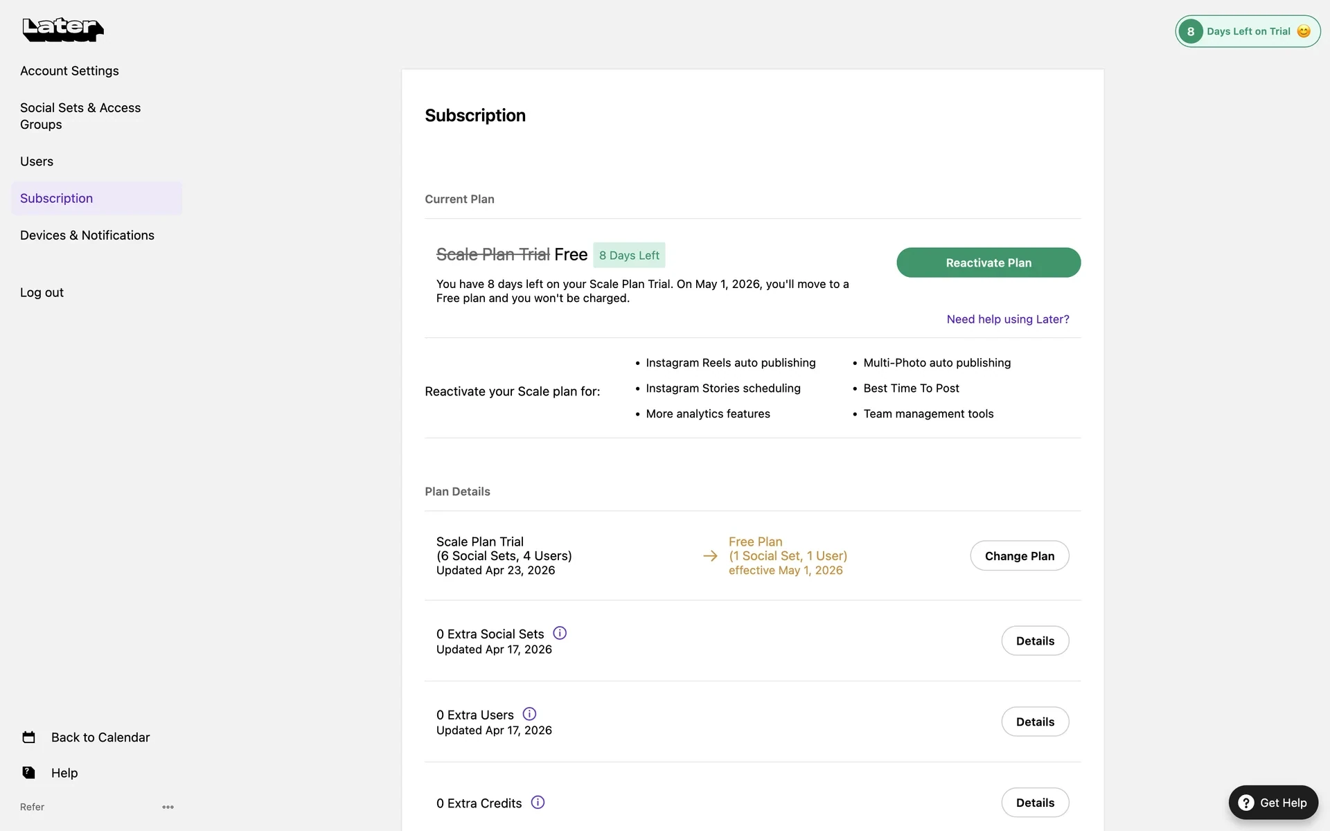Open info icon next to Extra Credits
The image size is (1330, 831).
coord(538,802)
